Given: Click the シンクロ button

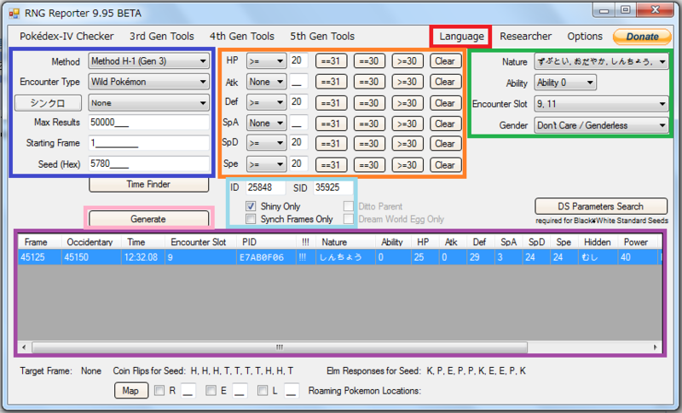Looking at the screenshot, I should tap(48, 103).
